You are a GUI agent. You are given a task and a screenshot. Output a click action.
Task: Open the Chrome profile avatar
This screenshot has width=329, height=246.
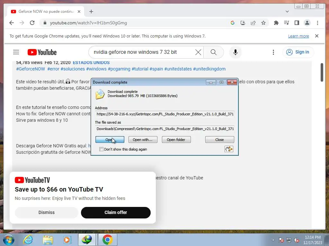tap(307, 23)
